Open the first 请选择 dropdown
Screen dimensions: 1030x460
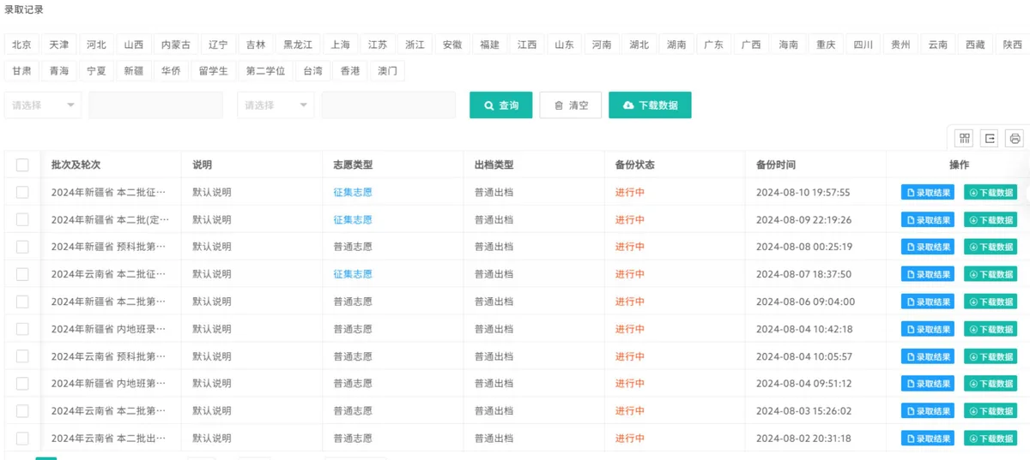(43, 105)
